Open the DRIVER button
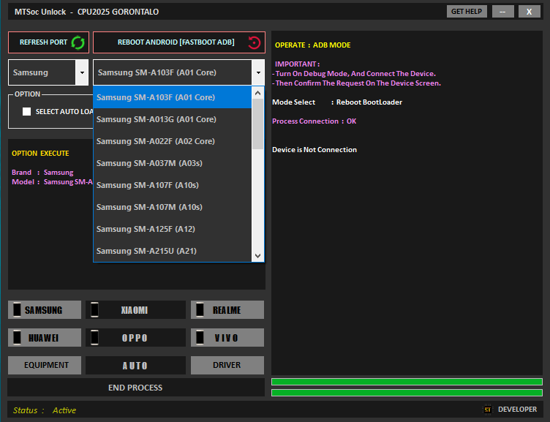 tap(227, 365)
